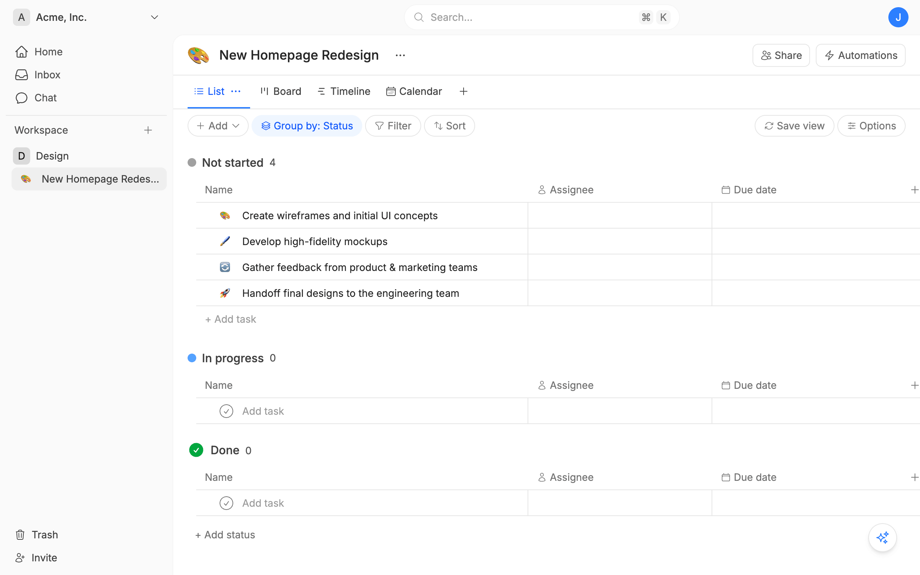Toggle checkmark circle in Done Add task row
920x575 pixels.
click(226, 503)
